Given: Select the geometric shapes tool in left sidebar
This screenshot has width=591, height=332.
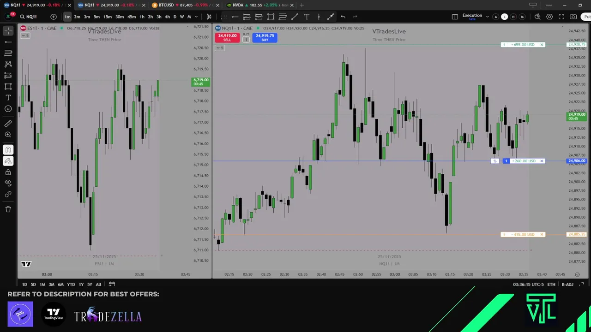Looking at the screenshot, I should [8, 86].
